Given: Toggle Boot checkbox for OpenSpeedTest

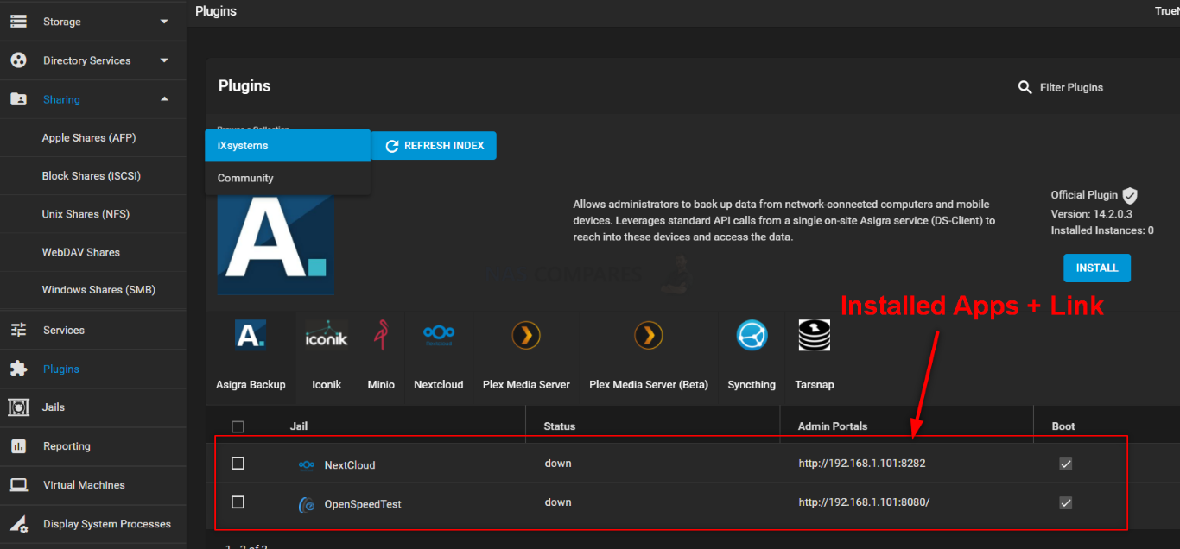Looking at the screenshot, I should [x=1066, y=503].
